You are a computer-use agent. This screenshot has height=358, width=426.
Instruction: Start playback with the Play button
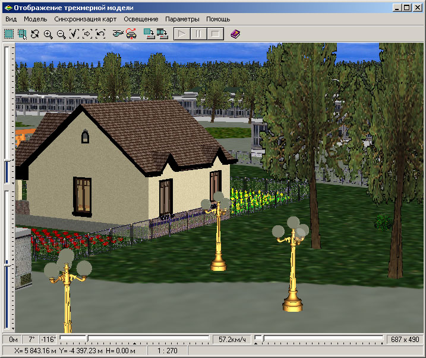[182, 34]
